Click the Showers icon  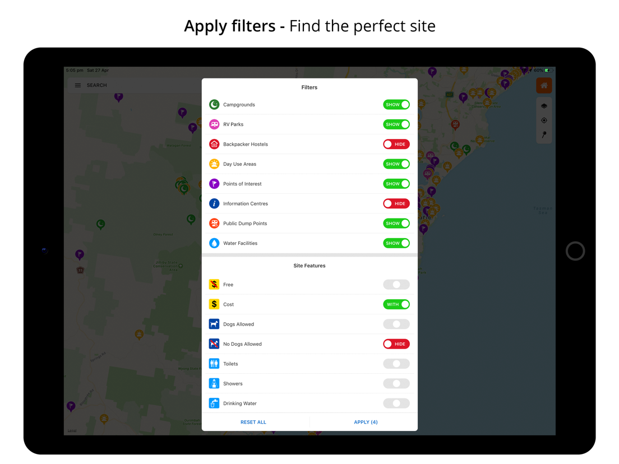214,383
